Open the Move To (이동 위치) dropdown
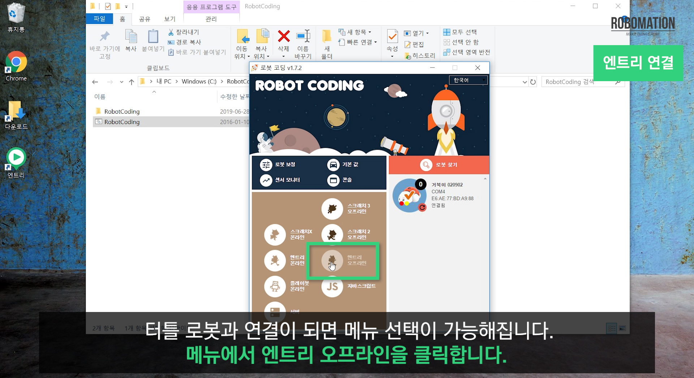Viewport: 694px width, 378px height. coord(242,45)
